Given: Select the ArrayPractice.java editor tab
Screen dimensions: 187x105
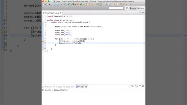Looking at the screenshot, I should 52,13.
